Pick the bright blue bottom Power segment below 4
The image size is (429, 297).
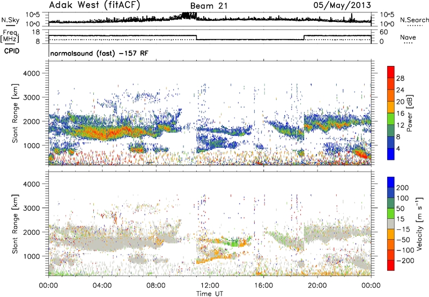click(391, 154)
